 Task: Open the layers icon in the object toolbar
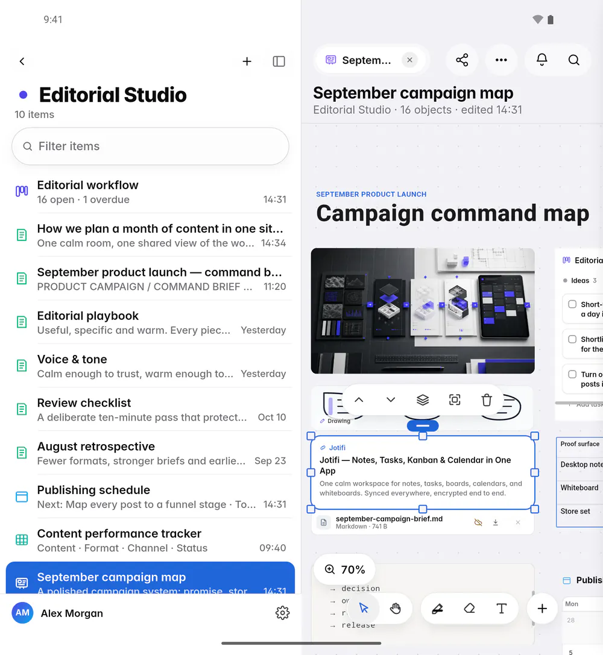tap(423, 400)
